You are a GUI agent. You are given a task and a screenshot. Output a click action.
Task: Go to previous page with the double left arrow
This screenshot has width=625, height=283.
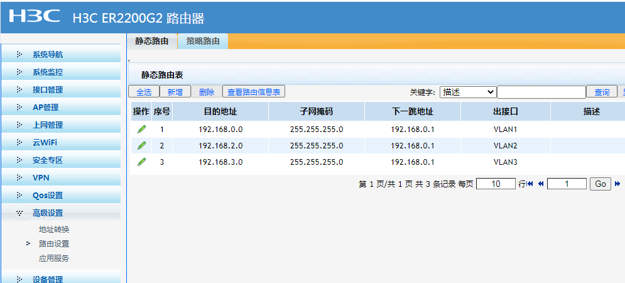coord(541,184)
